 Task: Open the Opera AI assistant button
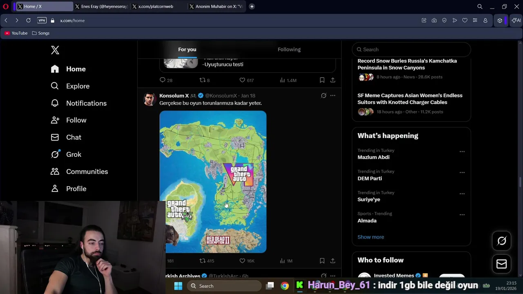516,20
